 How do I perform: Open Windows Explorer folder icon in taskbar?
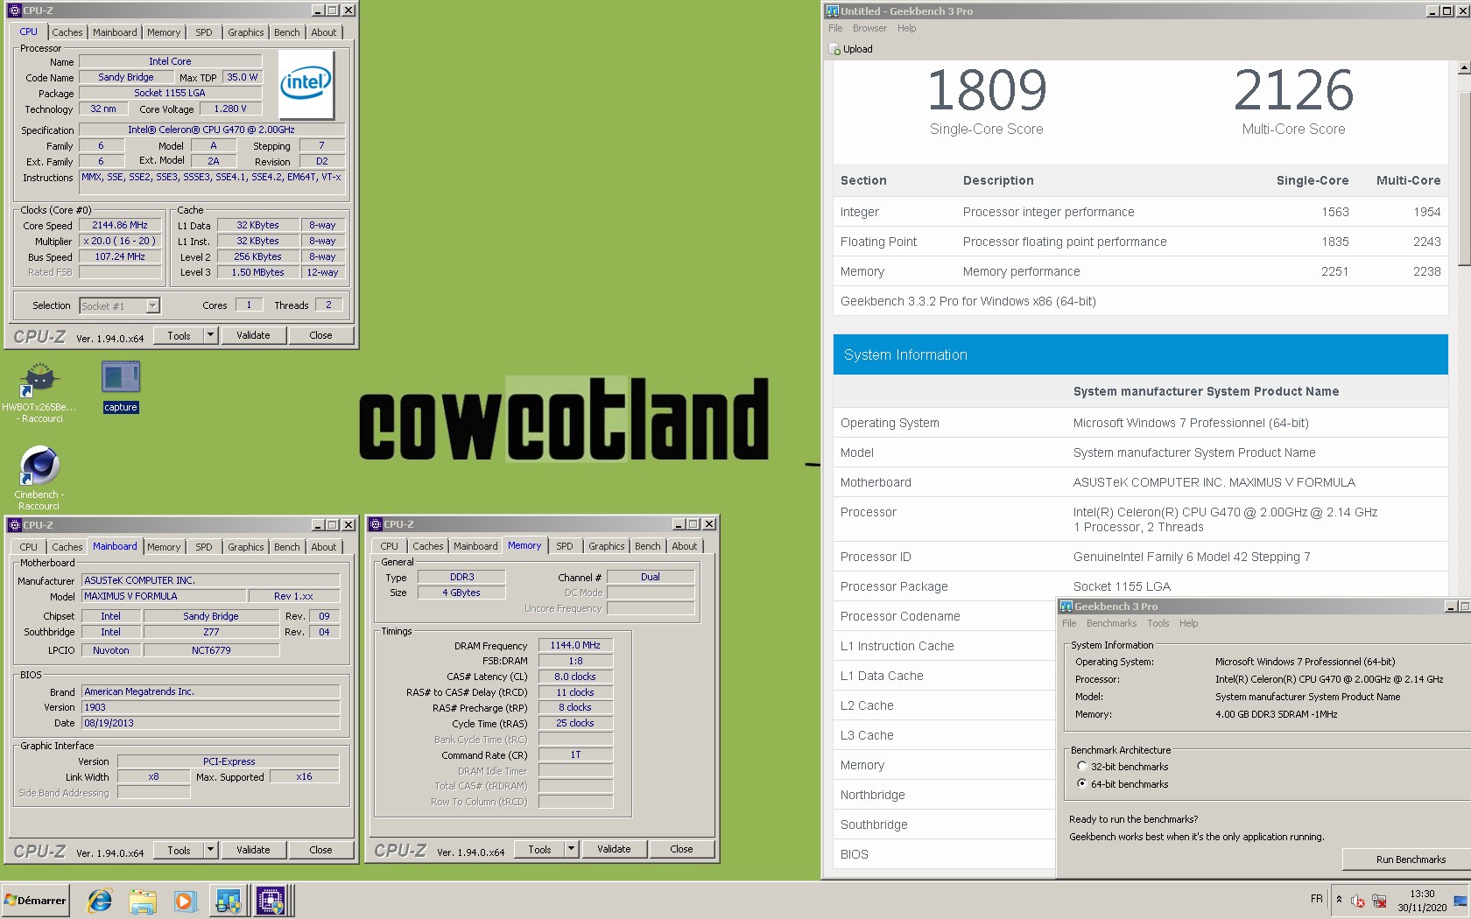pyautogui.click(x=143, y=900)
